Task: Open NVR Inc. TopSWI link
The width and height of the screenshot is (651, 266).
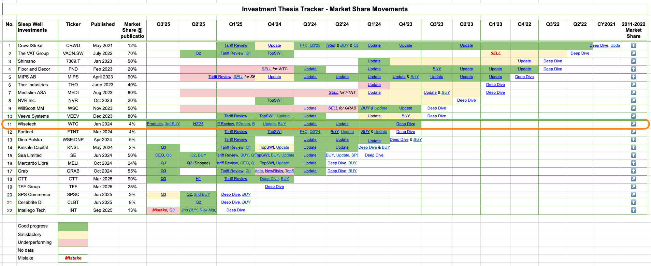Action: 274,100
